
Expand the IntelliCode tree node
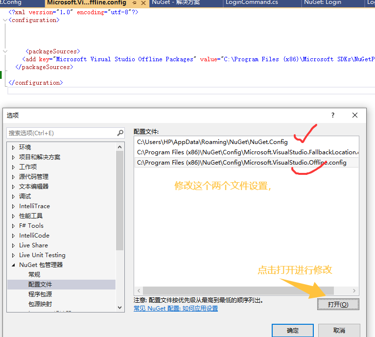(13, 236)
